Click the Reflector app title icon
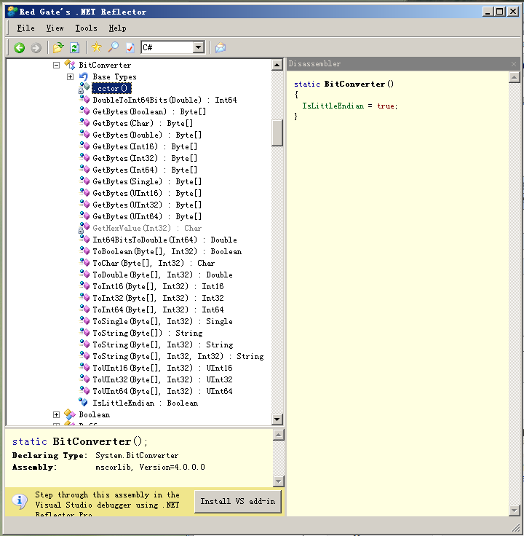The width and height of the screenshot is (524, 536). [x=12, y=11]
